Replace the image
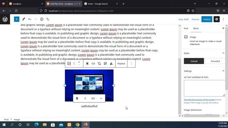Screen dimensions: 228x128 [x=121, y=64]
